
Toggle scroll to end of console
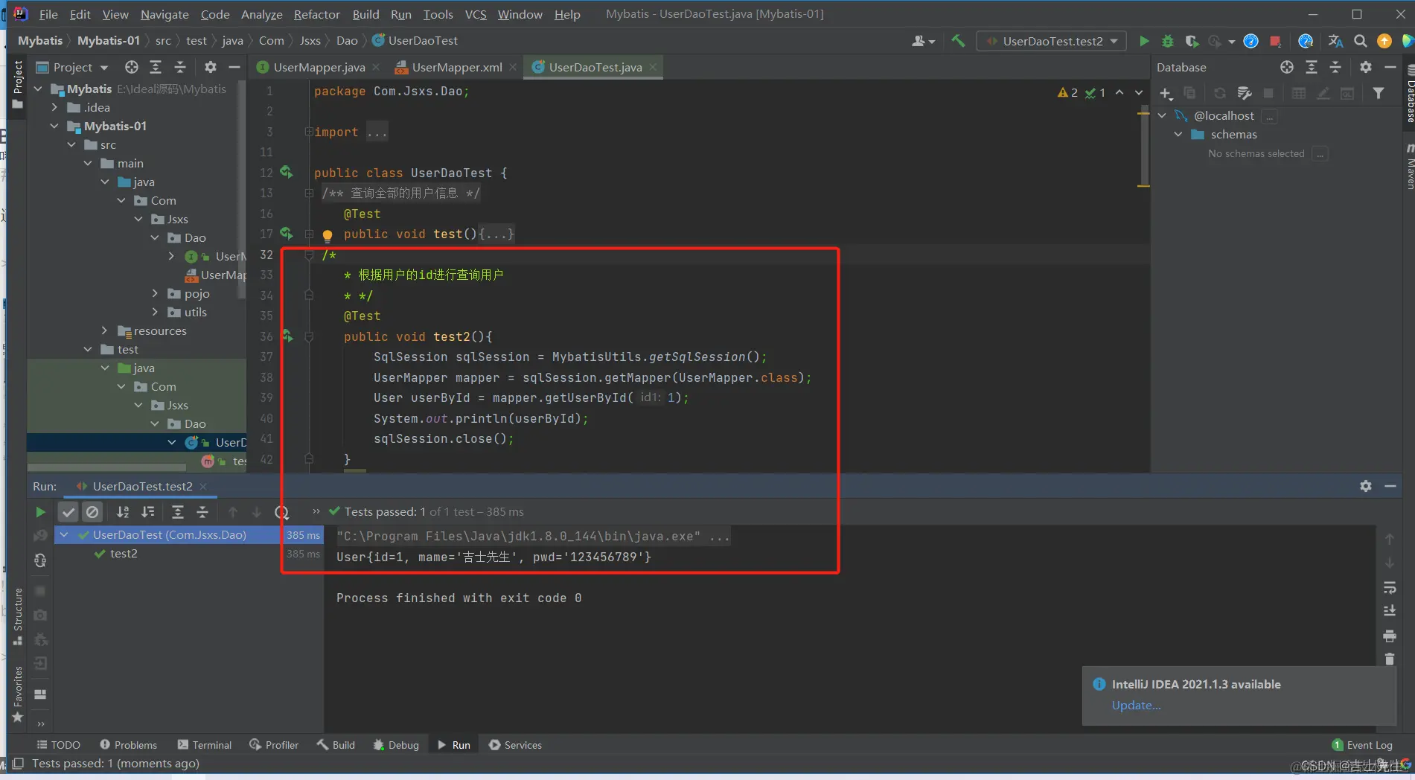click(1389, 611)
